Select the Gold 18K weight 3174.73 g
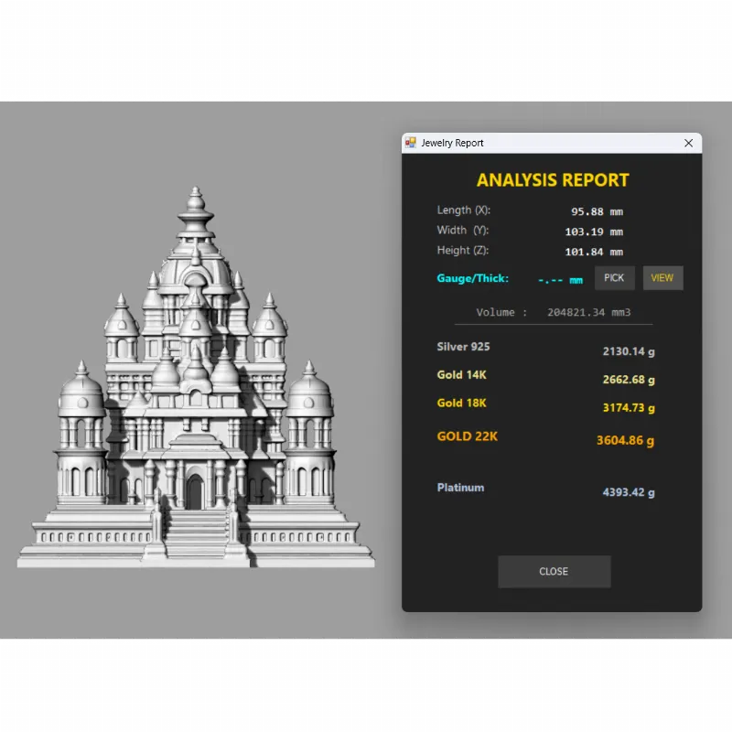This screenshot has width=732, height=732. pyautogui.click(x=628, y=408)
